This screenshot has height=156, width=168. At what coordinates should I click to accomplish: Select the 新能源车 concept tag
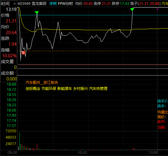[65, 89]
